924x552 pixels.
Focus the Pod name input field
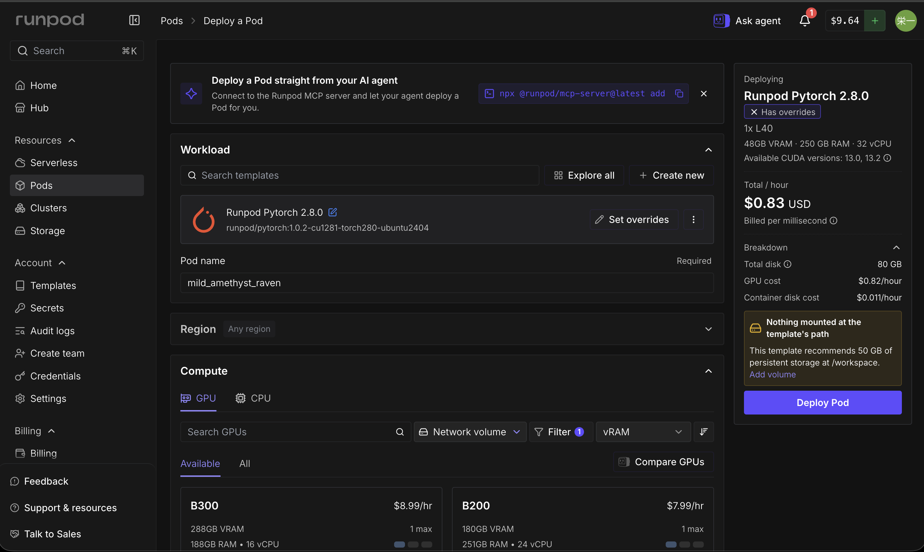click(x=447, y=283)
